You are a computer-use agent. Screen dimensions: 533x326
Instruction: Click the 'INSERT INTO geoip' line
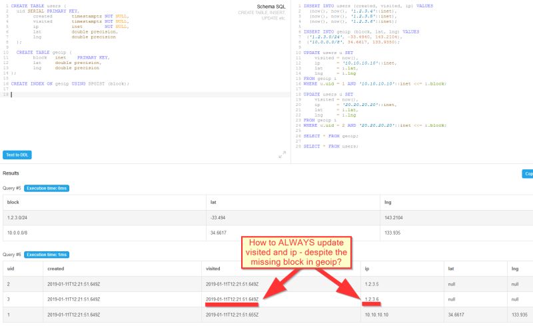click(361, 31)
